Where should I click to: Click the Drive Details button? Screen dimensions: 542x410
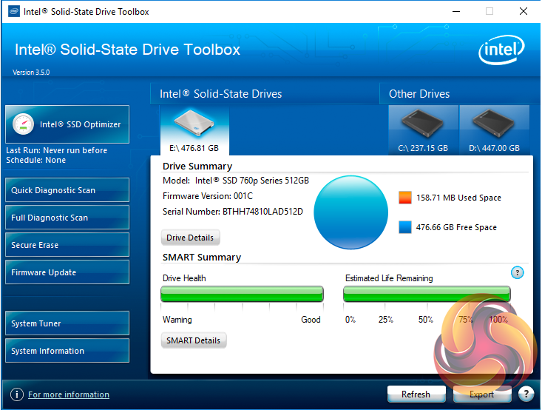click(x=190, y=238)
